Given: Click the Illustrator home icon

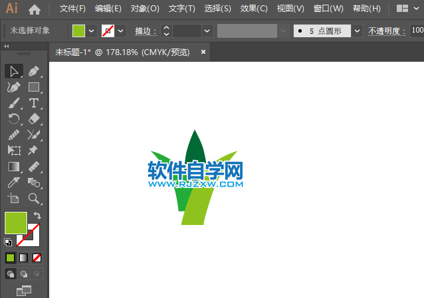Looking at the screenshot, I should [x=35, y=9].
